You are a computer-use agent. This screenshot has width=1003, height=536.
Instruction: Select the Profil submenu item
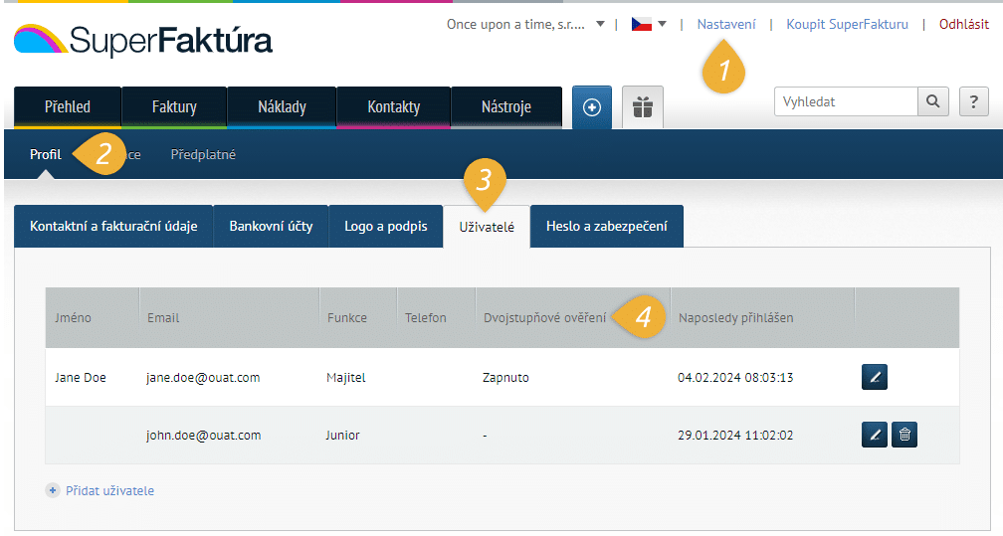pyautogui.click(x=46, y=155)
